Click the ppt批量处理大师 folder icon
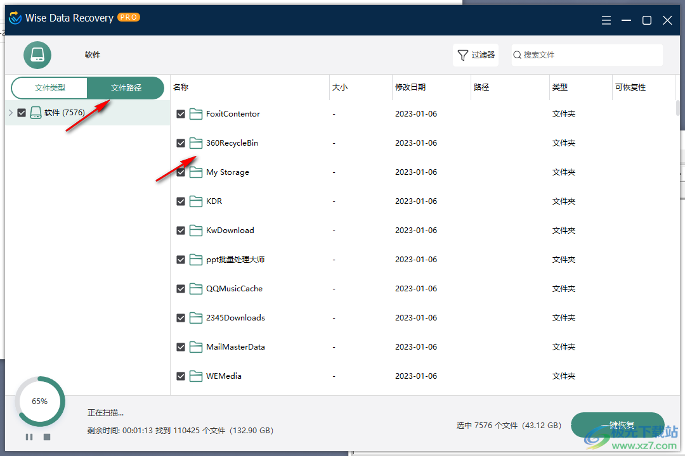The image size is (685, 456). 196,260
